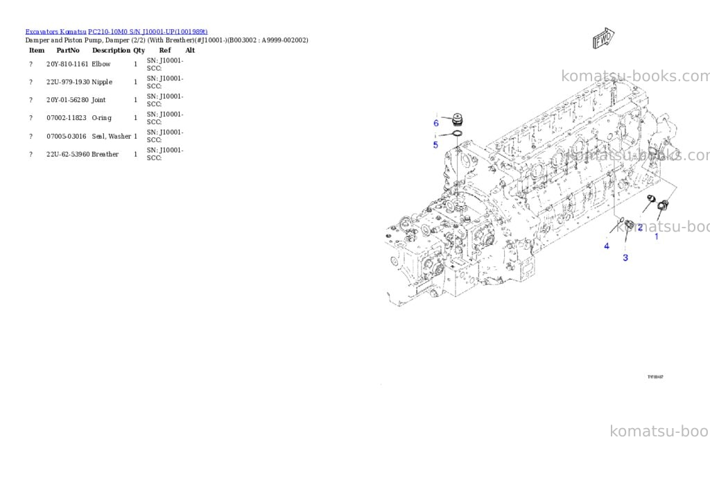
Task: Click the Description column header
Action: 112,50
